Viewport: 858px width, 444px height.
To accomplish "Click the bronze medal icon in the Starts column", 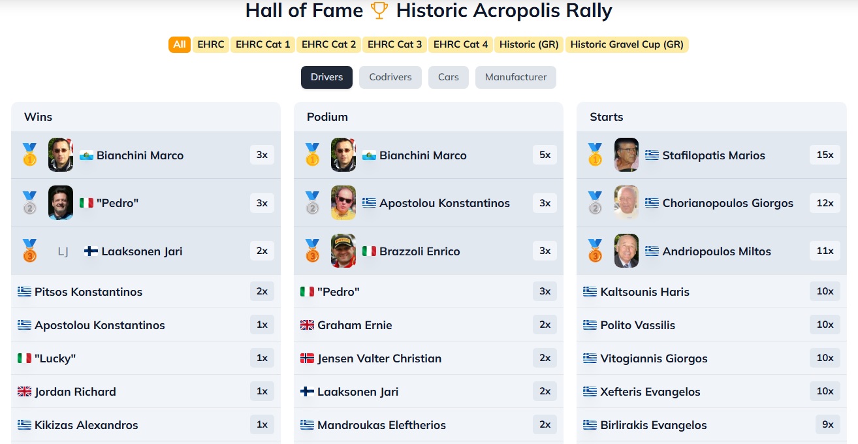I will (x=595, y=251).
